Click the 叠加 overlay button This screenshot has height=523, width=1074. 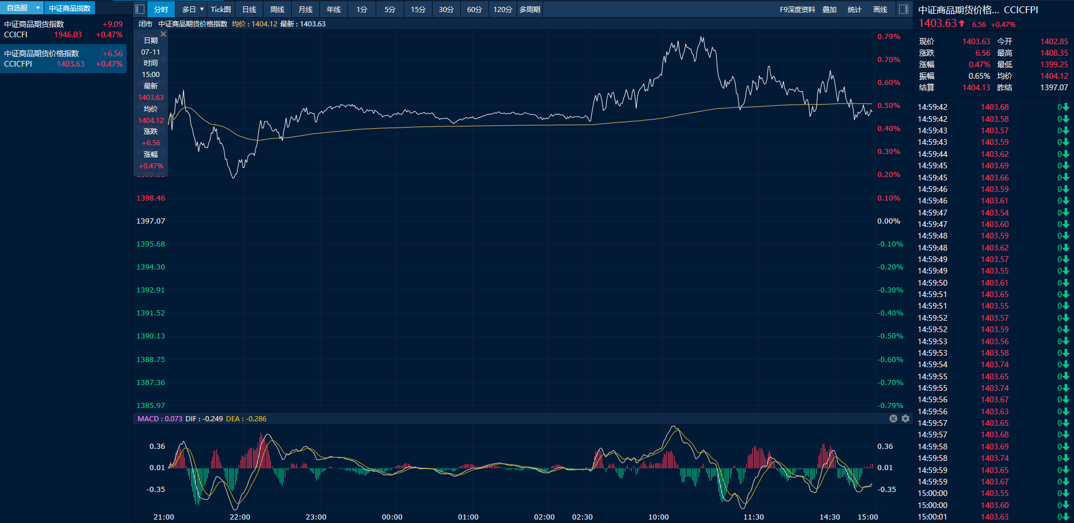(830, 9)
